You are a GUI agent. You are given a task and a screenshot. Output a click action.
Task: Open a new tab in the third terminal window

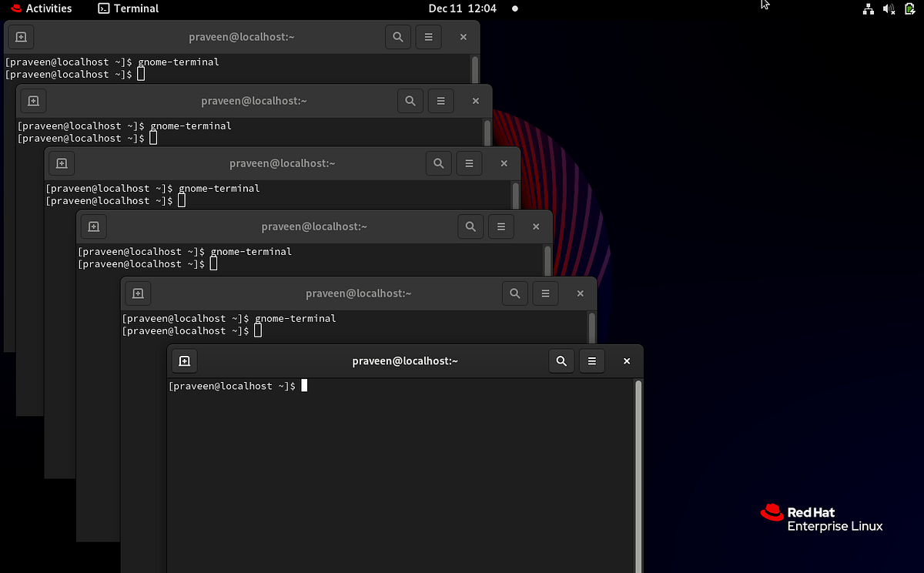coord(62,163)
